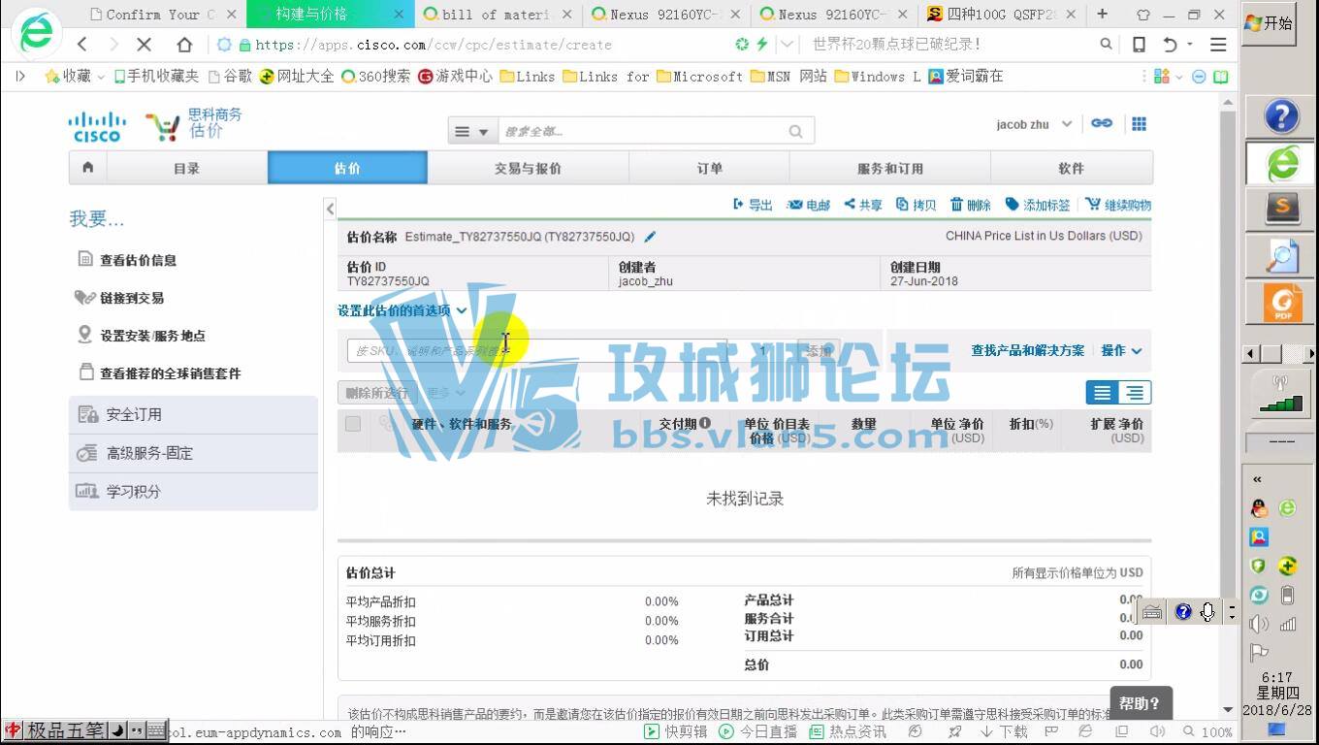Click the 高级服务-固定 sidebar item

click(x=193, y=453)
